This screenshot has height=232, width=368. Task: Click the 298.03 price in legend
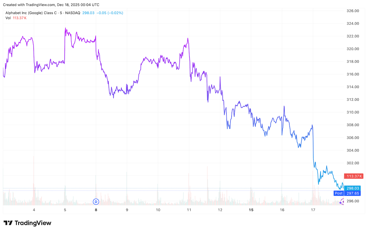(x=88, y=13)
